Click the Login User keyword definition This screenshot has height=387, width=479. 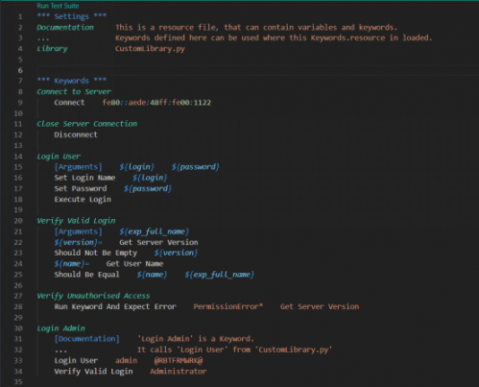59,157
